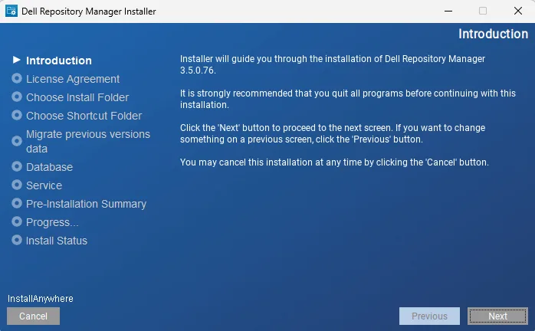Viewport: 535px width, 331px height.
Task: Click the Dell Repository Manager title bar icon
Action: (x=11, y=11)
